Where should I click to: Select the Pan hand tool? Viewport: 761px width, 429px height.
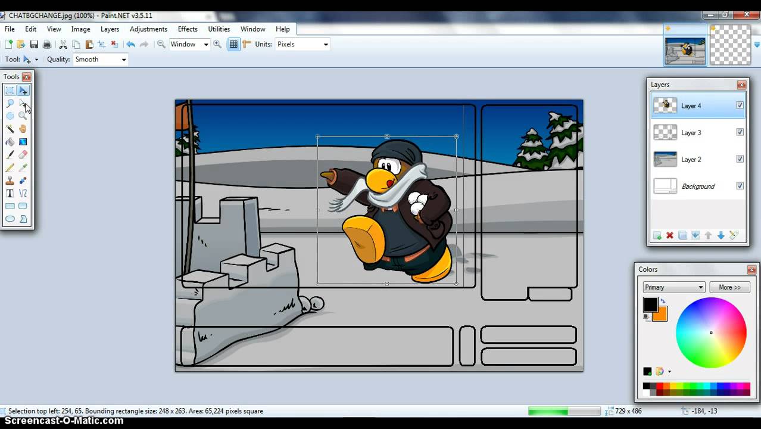[x=23, y=129]
